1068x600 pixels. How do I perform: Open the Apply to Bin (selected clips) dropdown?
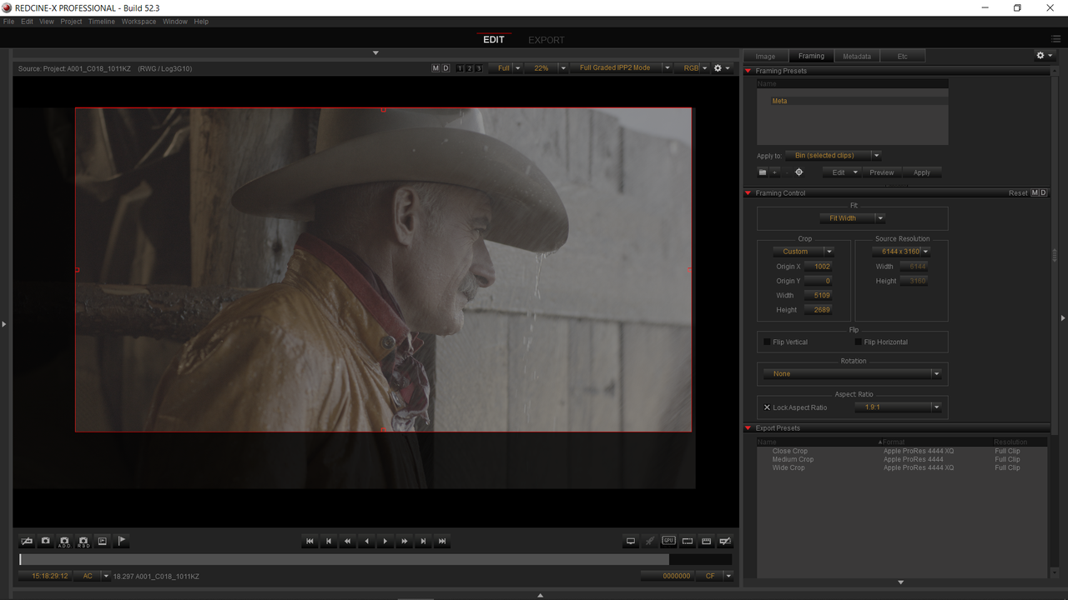[833, 156]
